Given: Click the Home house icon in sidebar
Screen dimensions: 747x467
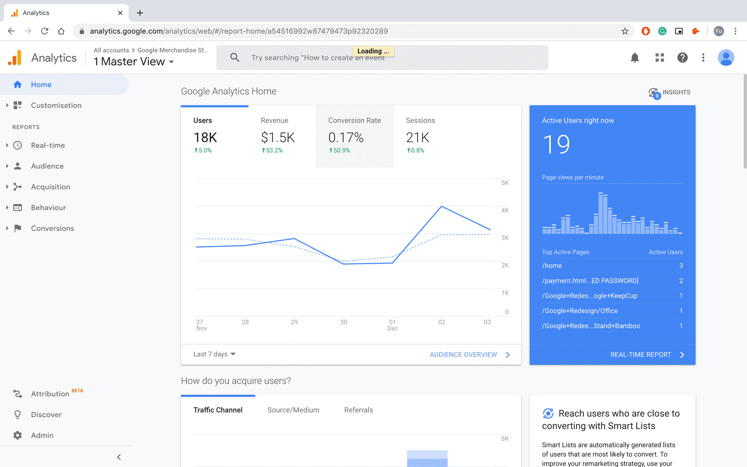Looking at the screenshot, I should pos(18,85).
